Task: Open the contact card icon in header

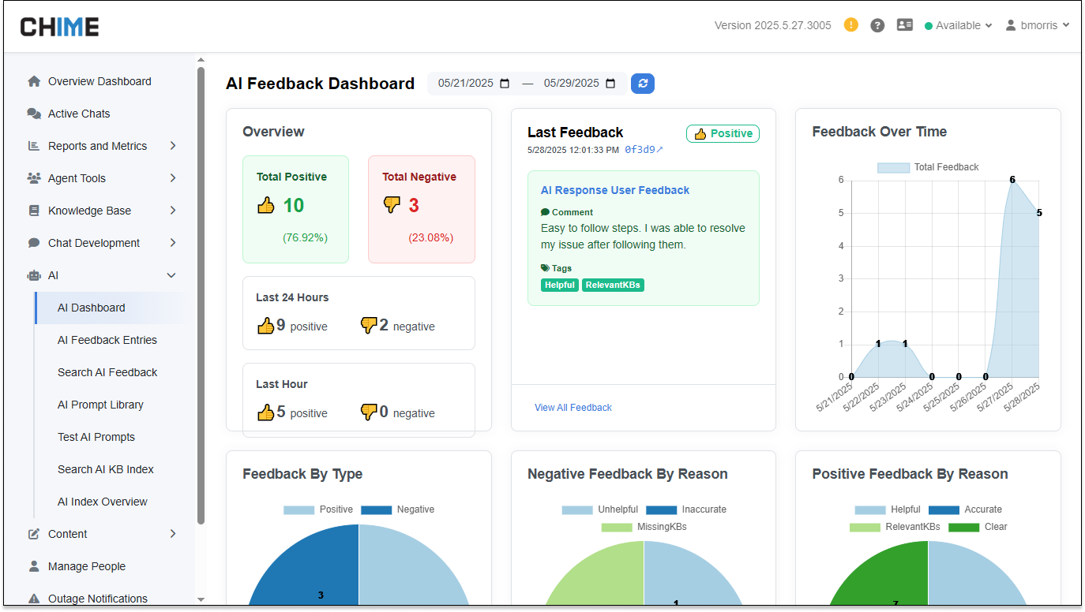Action: click(905, 25)
